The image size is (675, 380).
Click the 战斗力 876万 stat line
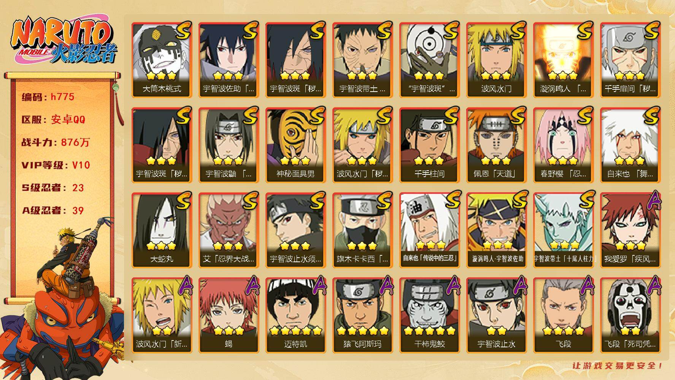[56, 142]
